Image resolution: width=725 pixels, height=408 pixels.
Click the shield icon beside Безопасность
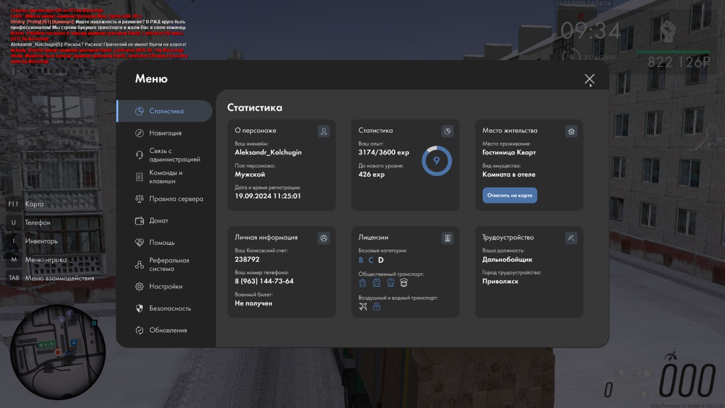point(139,308)
